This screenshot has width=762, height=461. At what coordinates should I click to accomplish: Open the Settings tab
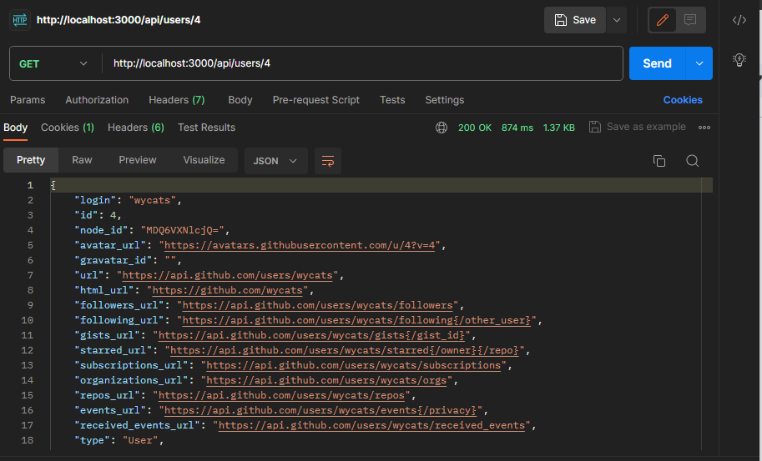pyautogui.click(x=445, y=100)
